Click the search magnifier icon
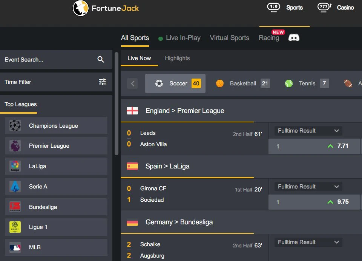Viewport: 362px width, 261px height. point(100,59)
